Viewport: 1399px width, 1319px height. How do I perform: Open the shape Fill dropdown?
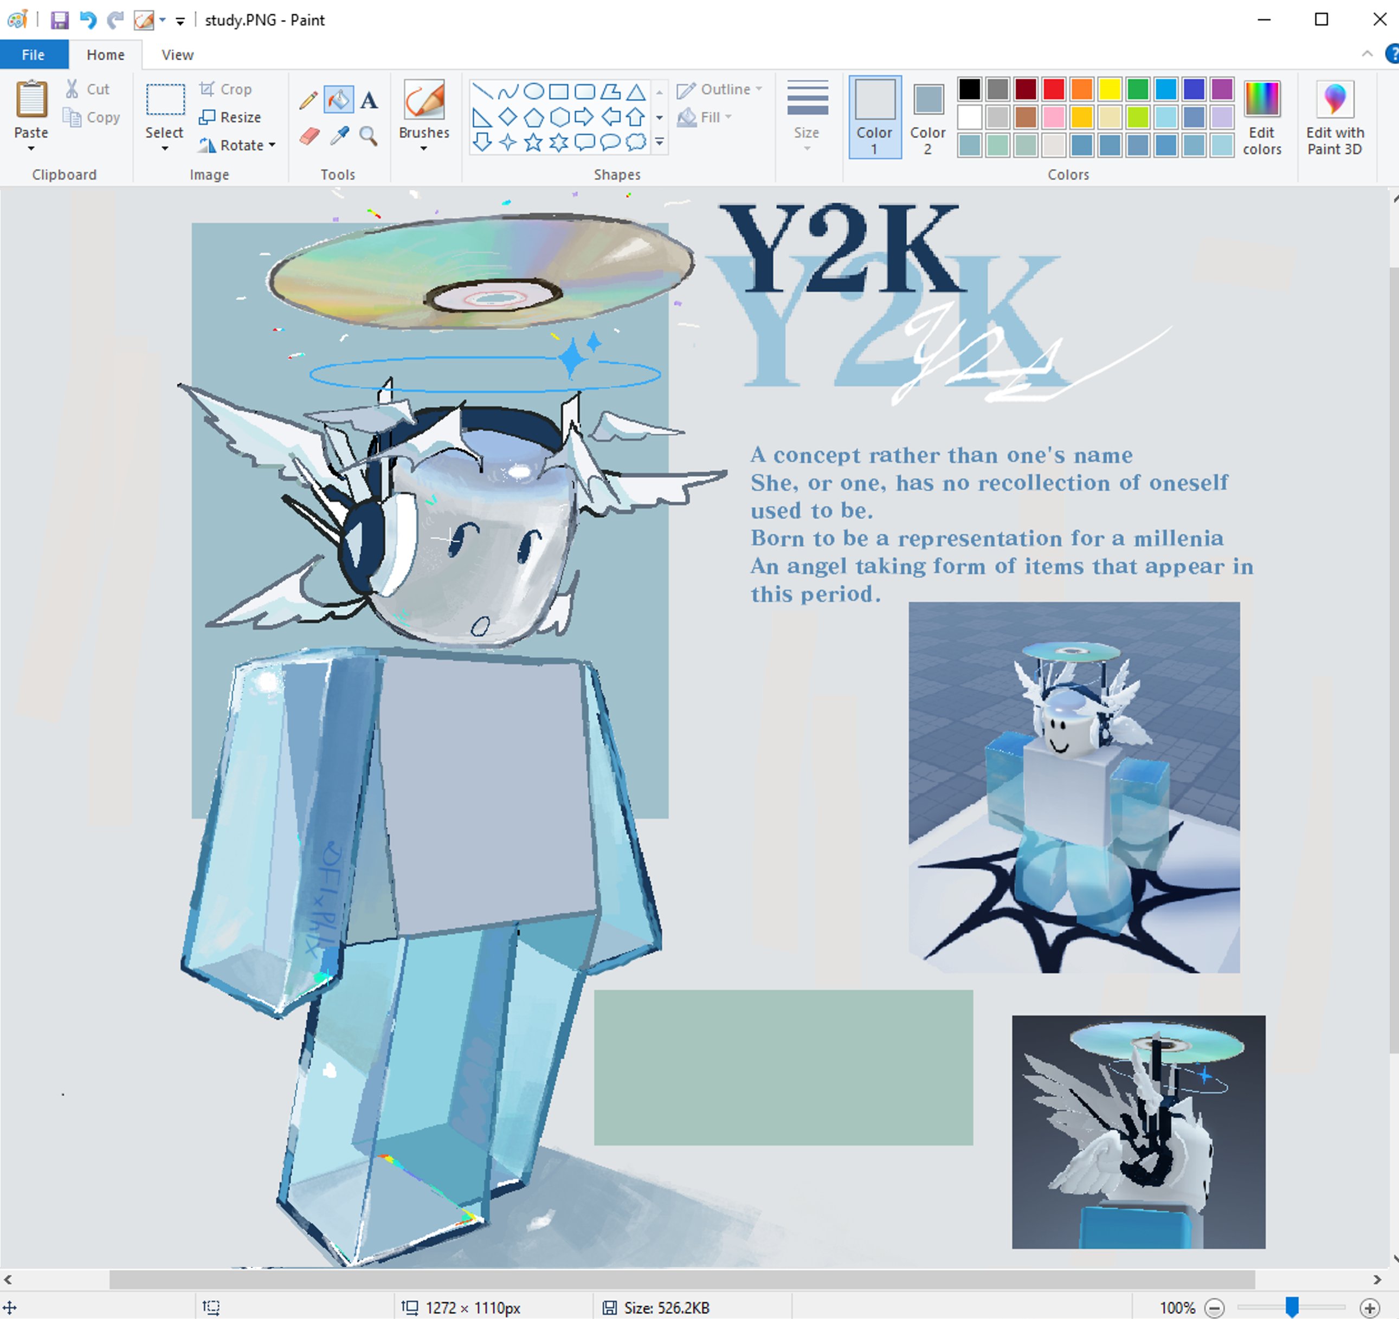(705, 117)
